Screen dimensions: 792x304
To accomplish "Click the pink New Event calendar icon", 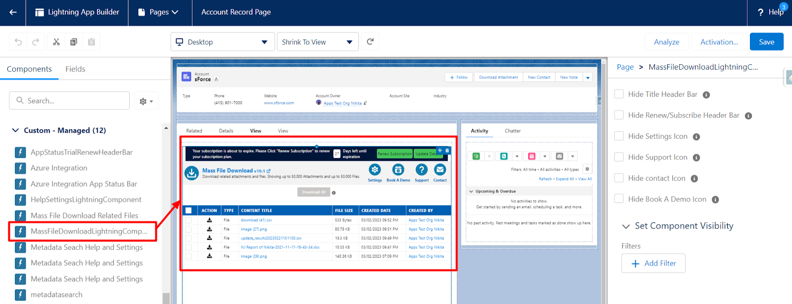I will tap(532, 156).
